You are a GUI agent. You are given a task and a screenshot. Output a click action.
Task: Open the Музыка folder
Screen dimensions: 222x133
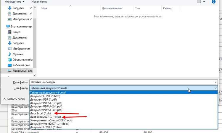point(17,54)
